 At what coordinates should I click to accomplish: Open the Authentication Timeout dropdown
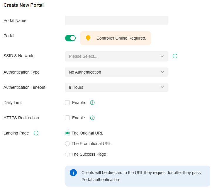coord(116,87)
